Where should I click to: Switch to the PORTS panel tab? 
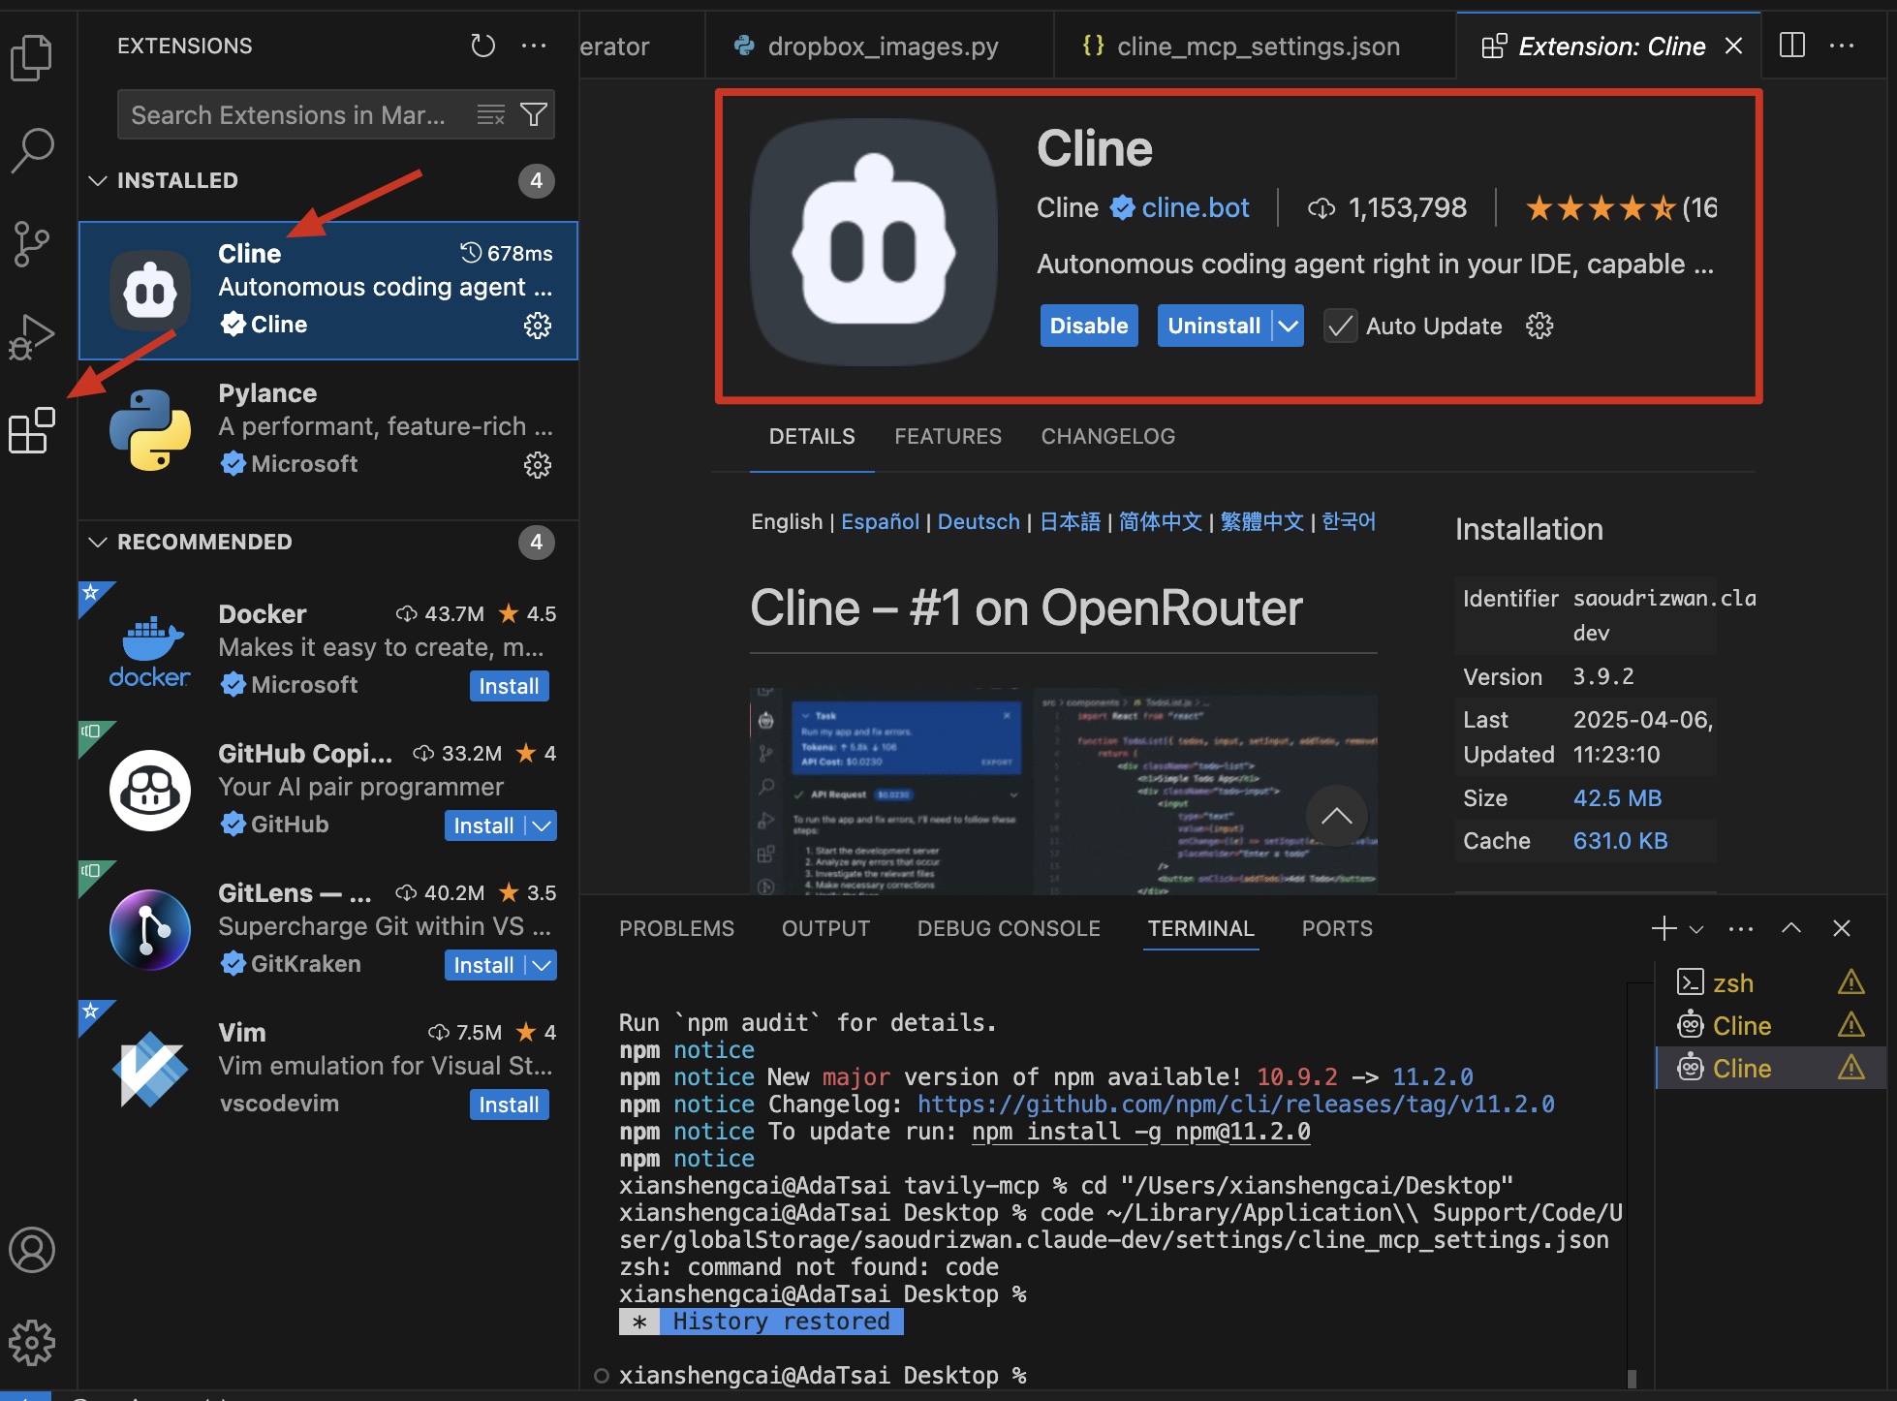coord(1337,928)
